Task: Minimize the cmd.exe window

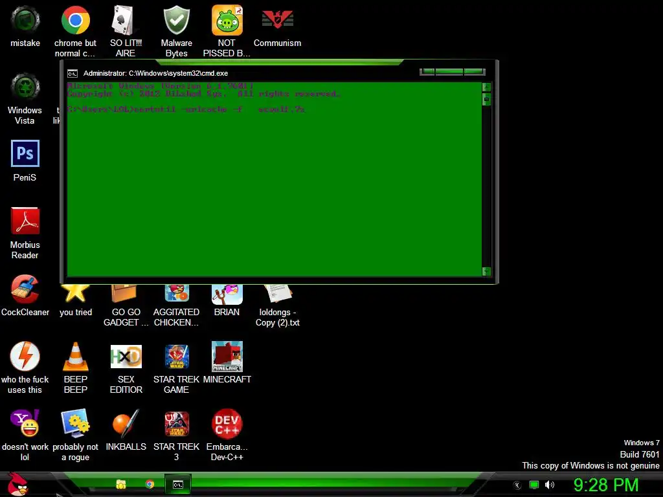Action: tap(427, 72)
